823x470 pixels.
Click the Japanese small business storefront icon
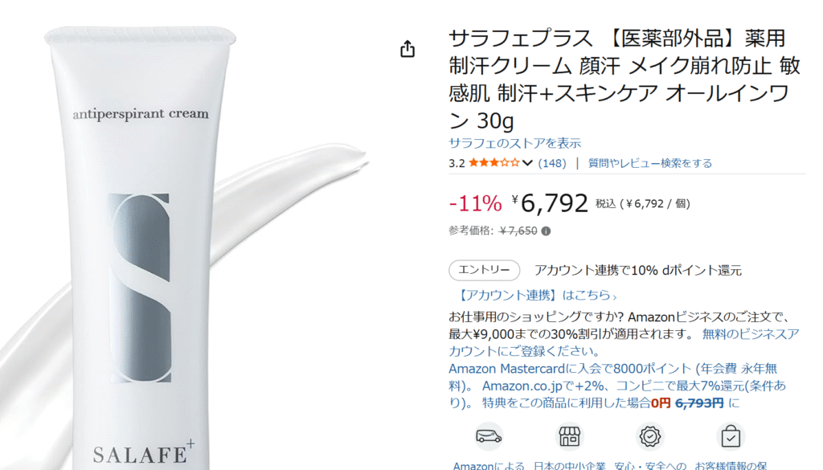pyautogui.click(x=570, y=436)
